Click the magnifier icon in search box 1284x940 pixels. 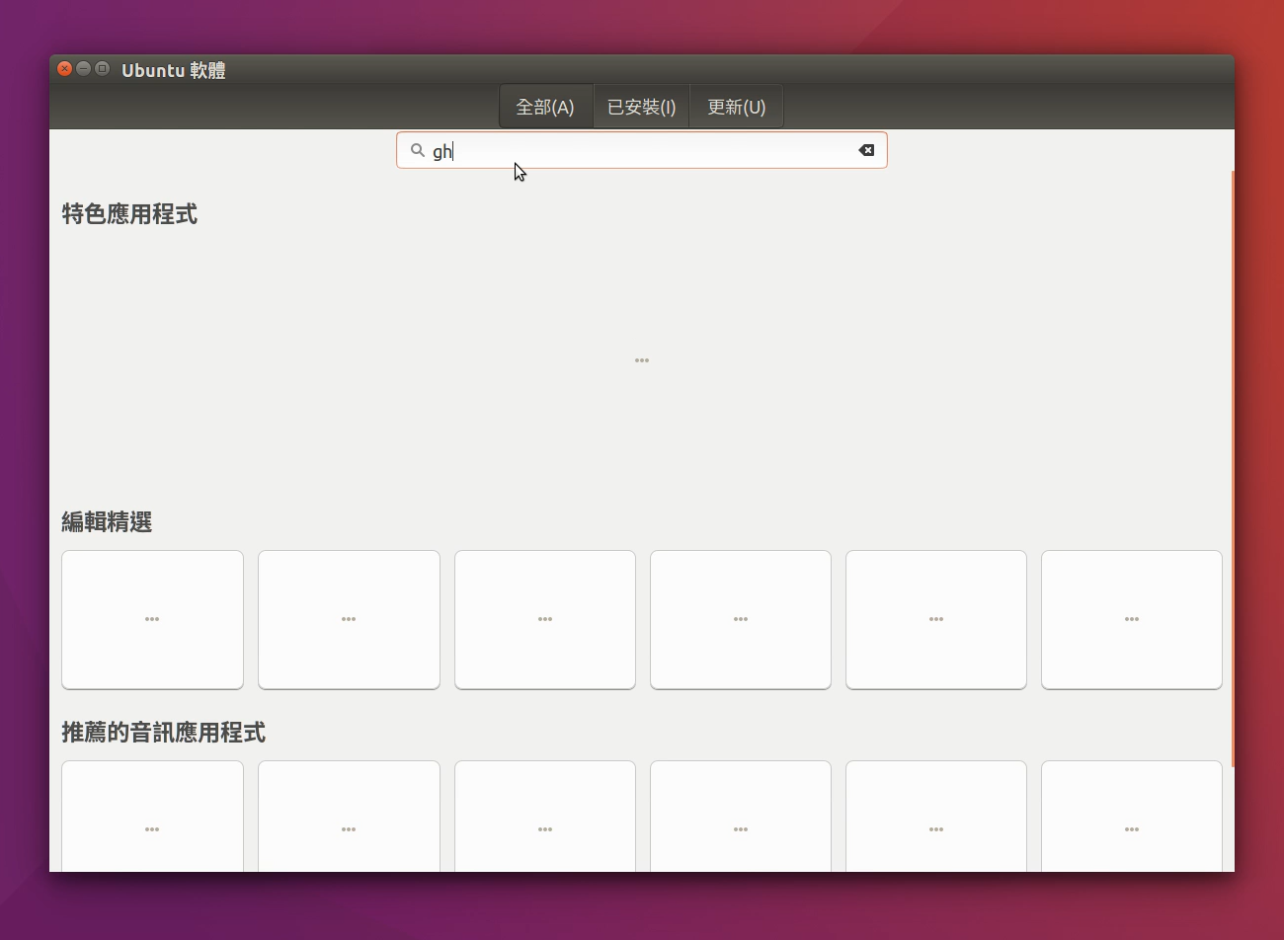click(418, 150)
